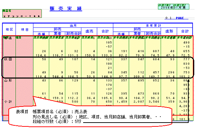The height and width of the screenshot is (132, 211).
Task: Click the subtotal value 580
Action: pos(75,102)
